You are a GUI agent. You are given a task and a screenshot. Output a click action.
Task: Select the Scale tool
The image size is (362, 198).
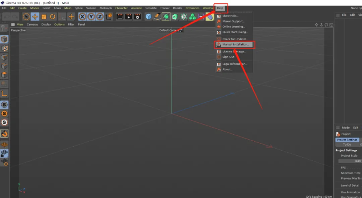[44, 17]
